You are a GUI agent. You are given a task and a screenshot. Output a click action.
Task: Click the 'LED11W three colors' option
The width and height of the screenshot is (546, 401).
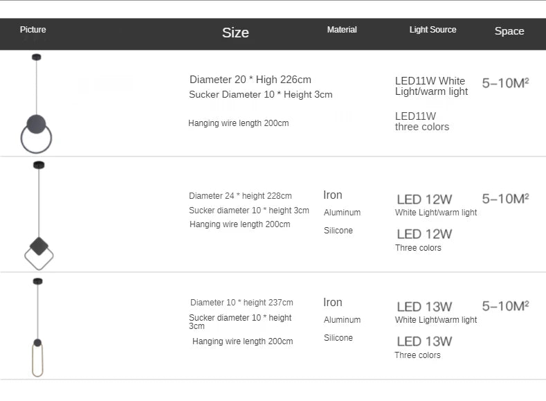(x=422, y=121)
